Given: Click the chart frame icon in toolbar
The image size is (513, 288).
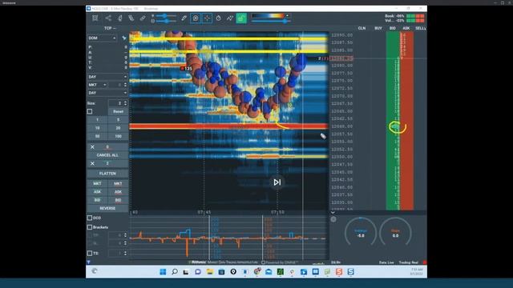Looking at the screenshot, I should pos(95,18).
